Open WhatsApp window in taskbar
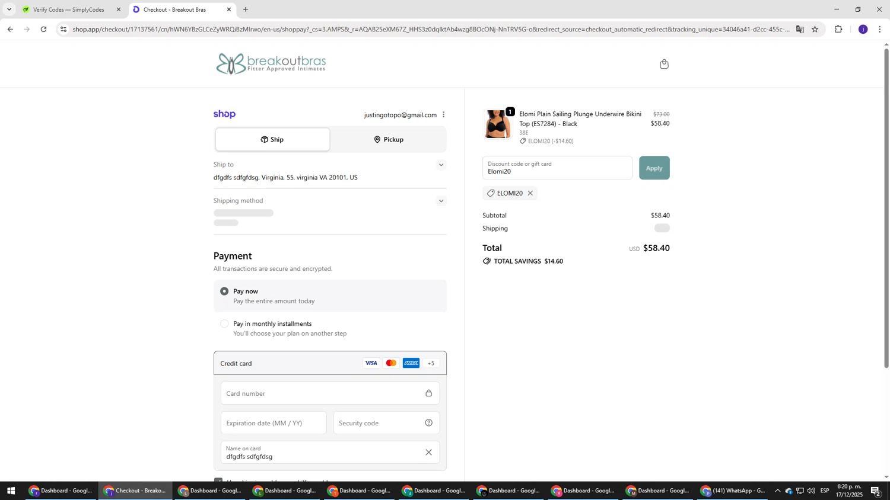This screenshot has width=890, height=500. pos(733,491)
